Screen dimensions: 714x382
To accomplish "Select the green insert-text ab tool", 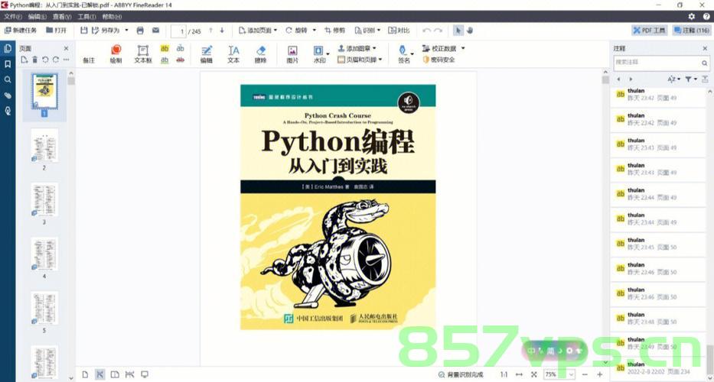I will tap(181, 48).
